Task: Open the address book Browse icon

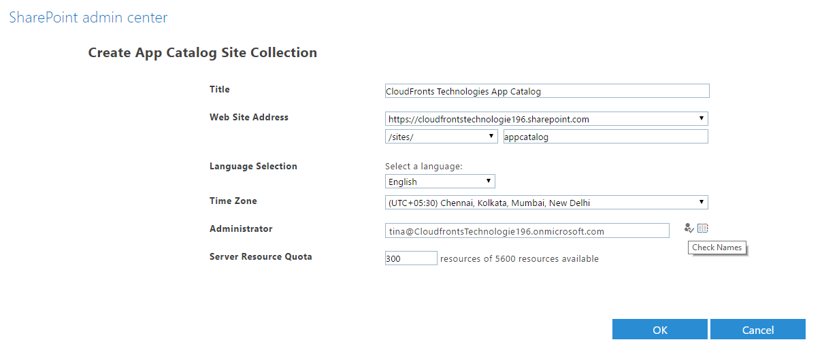Action: [x=703, y=228]
